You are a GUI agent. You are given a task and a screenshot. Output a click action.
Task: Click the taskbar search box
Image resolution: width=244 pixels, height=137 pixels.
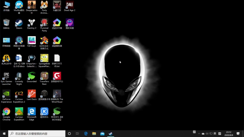37,134
